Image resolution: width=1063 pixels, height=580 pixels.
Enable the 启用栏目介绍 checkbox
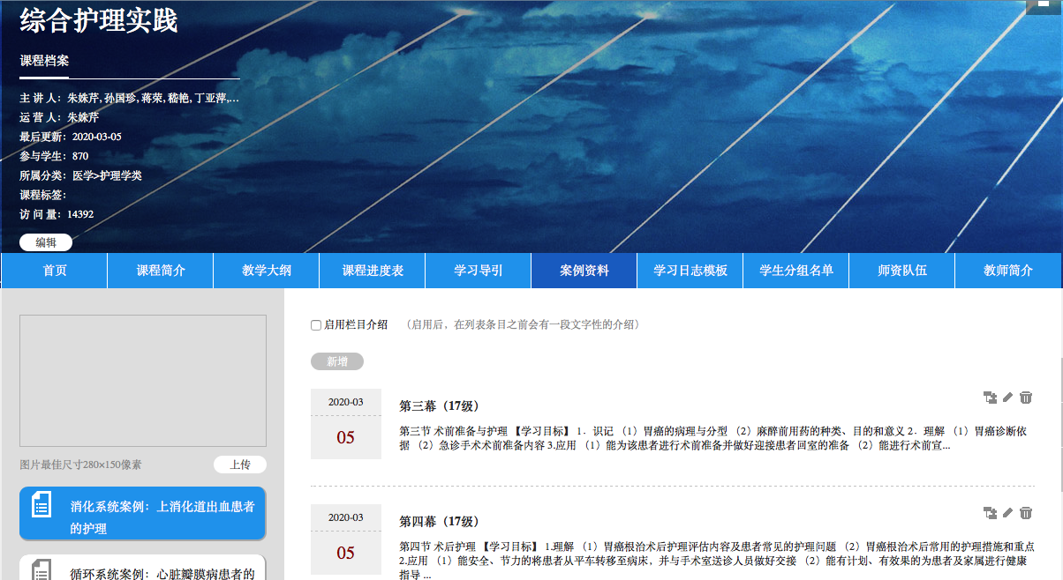click(316, 325)
